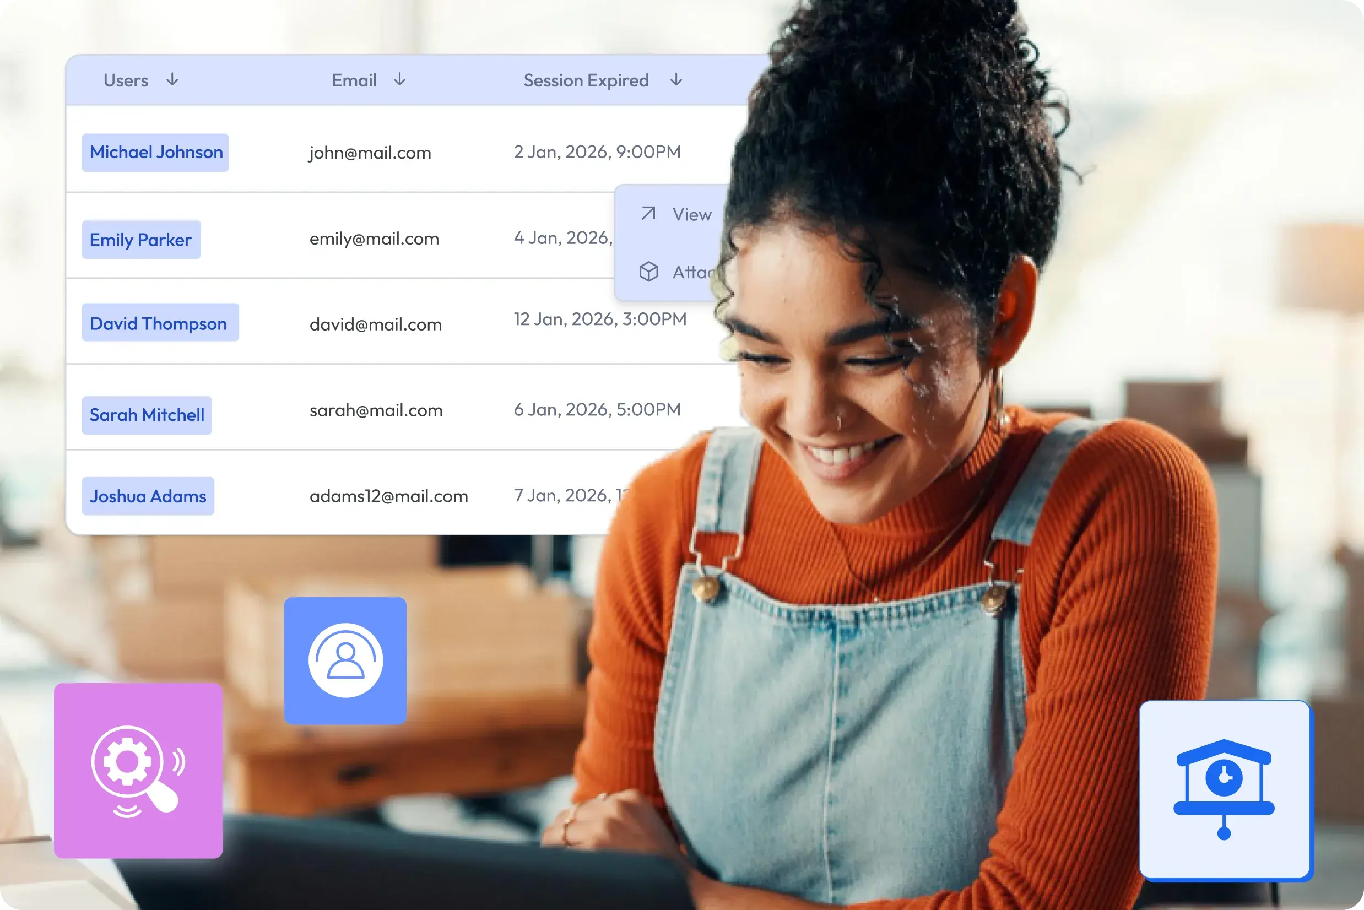1364x910 pixels.
Task: Sort by Email column arrow
Action: (x=399, y=79)
